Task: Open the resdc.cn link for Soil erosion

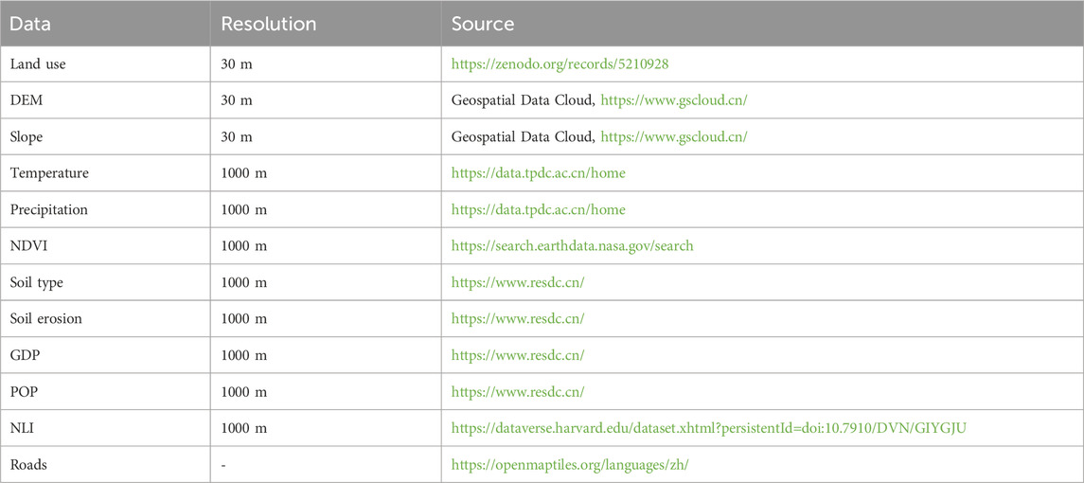Action: (x=519, y=318)
